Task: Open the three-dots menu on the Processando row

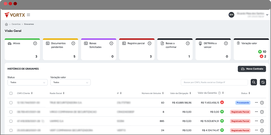Action: pos(256,102)
